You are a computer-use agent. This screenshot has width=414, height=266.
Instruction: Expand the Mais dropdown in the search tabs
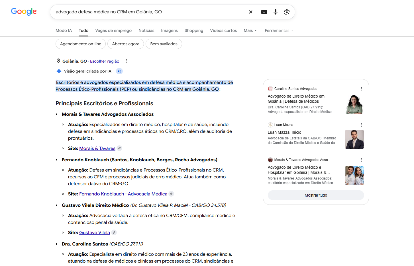tap(250, 30)
